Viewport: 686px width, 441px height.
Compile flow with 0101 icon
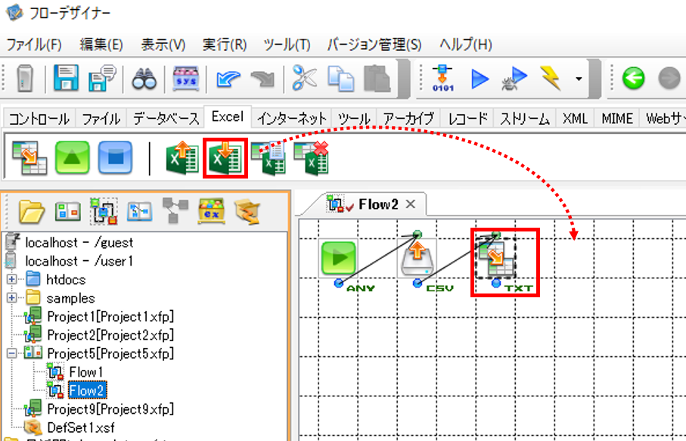point(442,79)
